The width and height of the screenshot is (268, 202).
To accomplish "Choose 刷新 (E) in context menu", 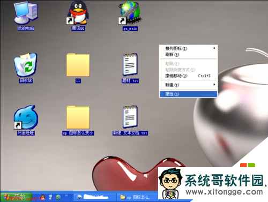I will (188, 55).
